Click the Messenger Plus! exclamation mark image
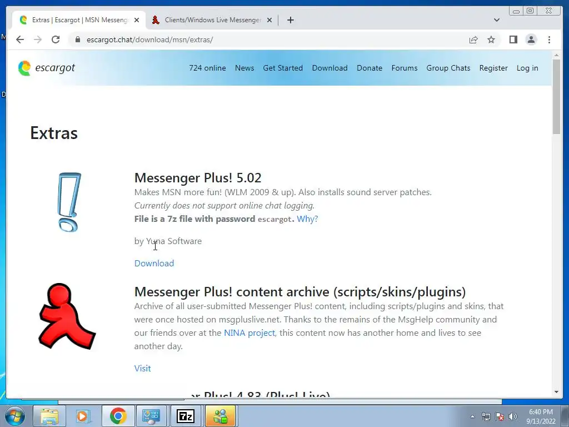 click(x=69, y=202)
